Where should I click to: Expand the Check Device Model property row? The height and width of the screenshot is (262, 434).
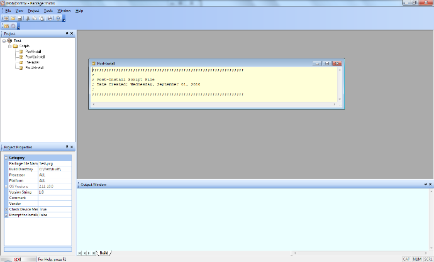tap(6, 209)
